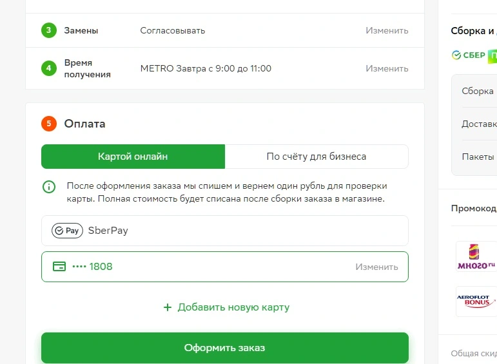
Task: Open the Mnogo.ru bonus program tile
Action: [476, 256]
